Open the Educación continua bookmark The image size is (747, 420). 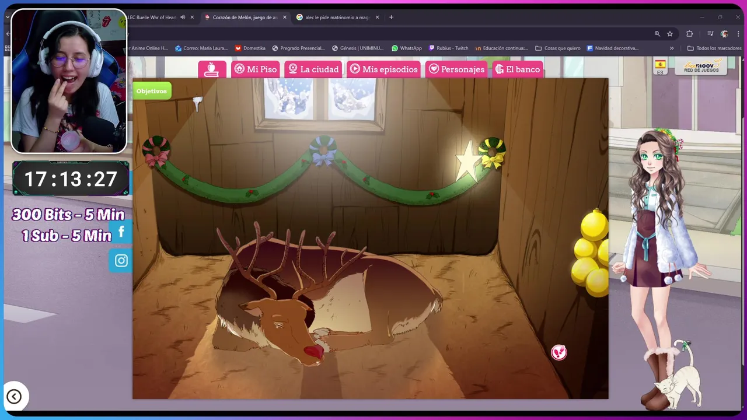point(502,48)
